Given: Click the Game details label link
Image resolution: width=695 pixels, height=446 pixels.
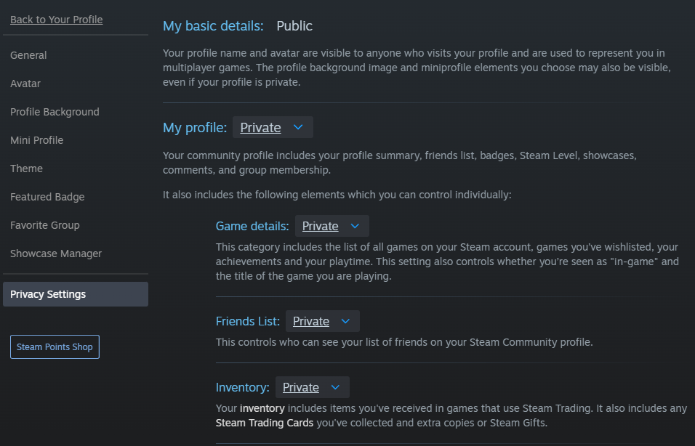Looking at the screenshot, I should [x=252, y=226].
